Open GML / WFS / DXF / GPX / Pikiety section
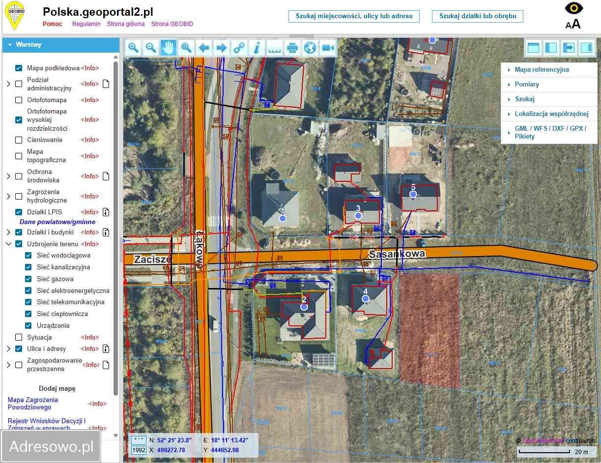Screen dimensions: 601x463 [549, 132]
